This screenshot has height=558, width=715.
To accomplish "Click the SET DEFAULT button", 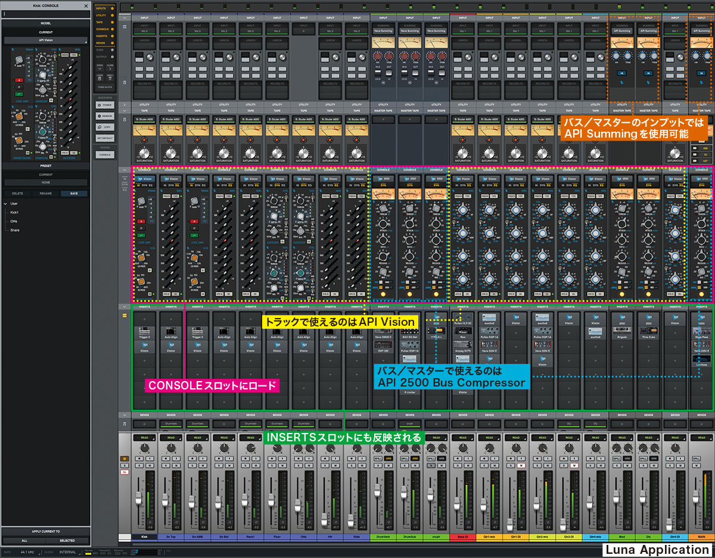I will point(104,138).
